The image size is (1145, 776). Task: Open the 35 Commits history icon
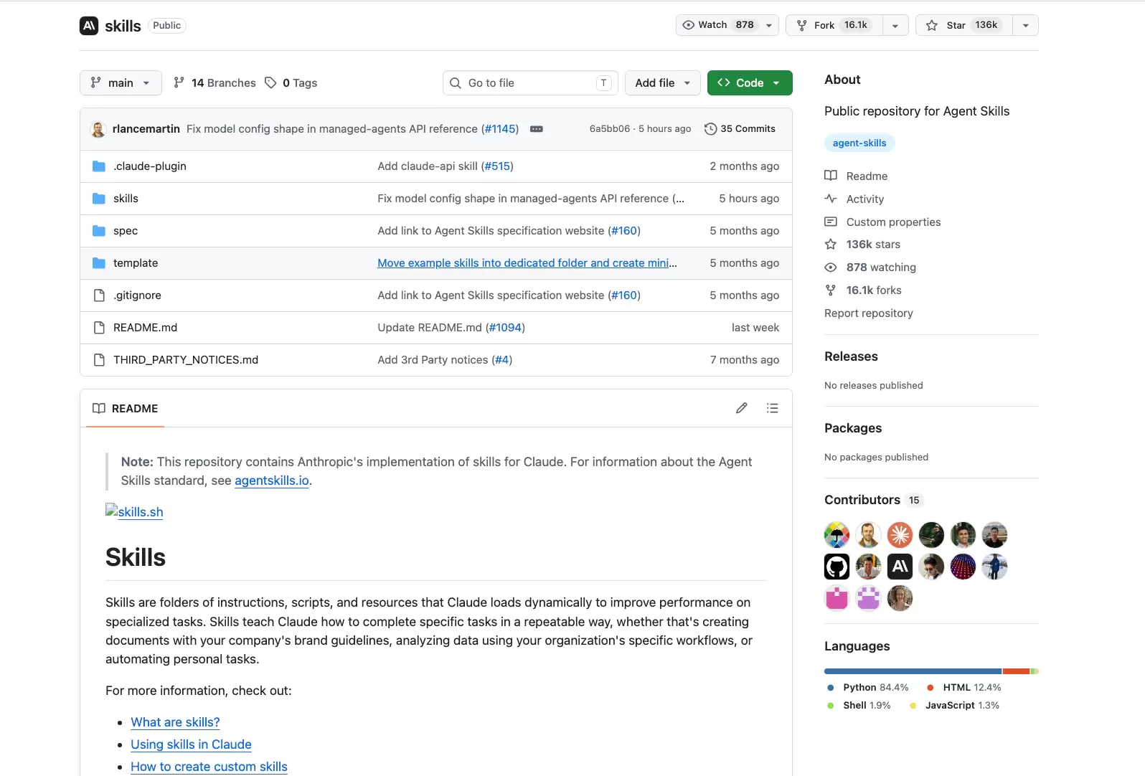(x=710, y=129)
